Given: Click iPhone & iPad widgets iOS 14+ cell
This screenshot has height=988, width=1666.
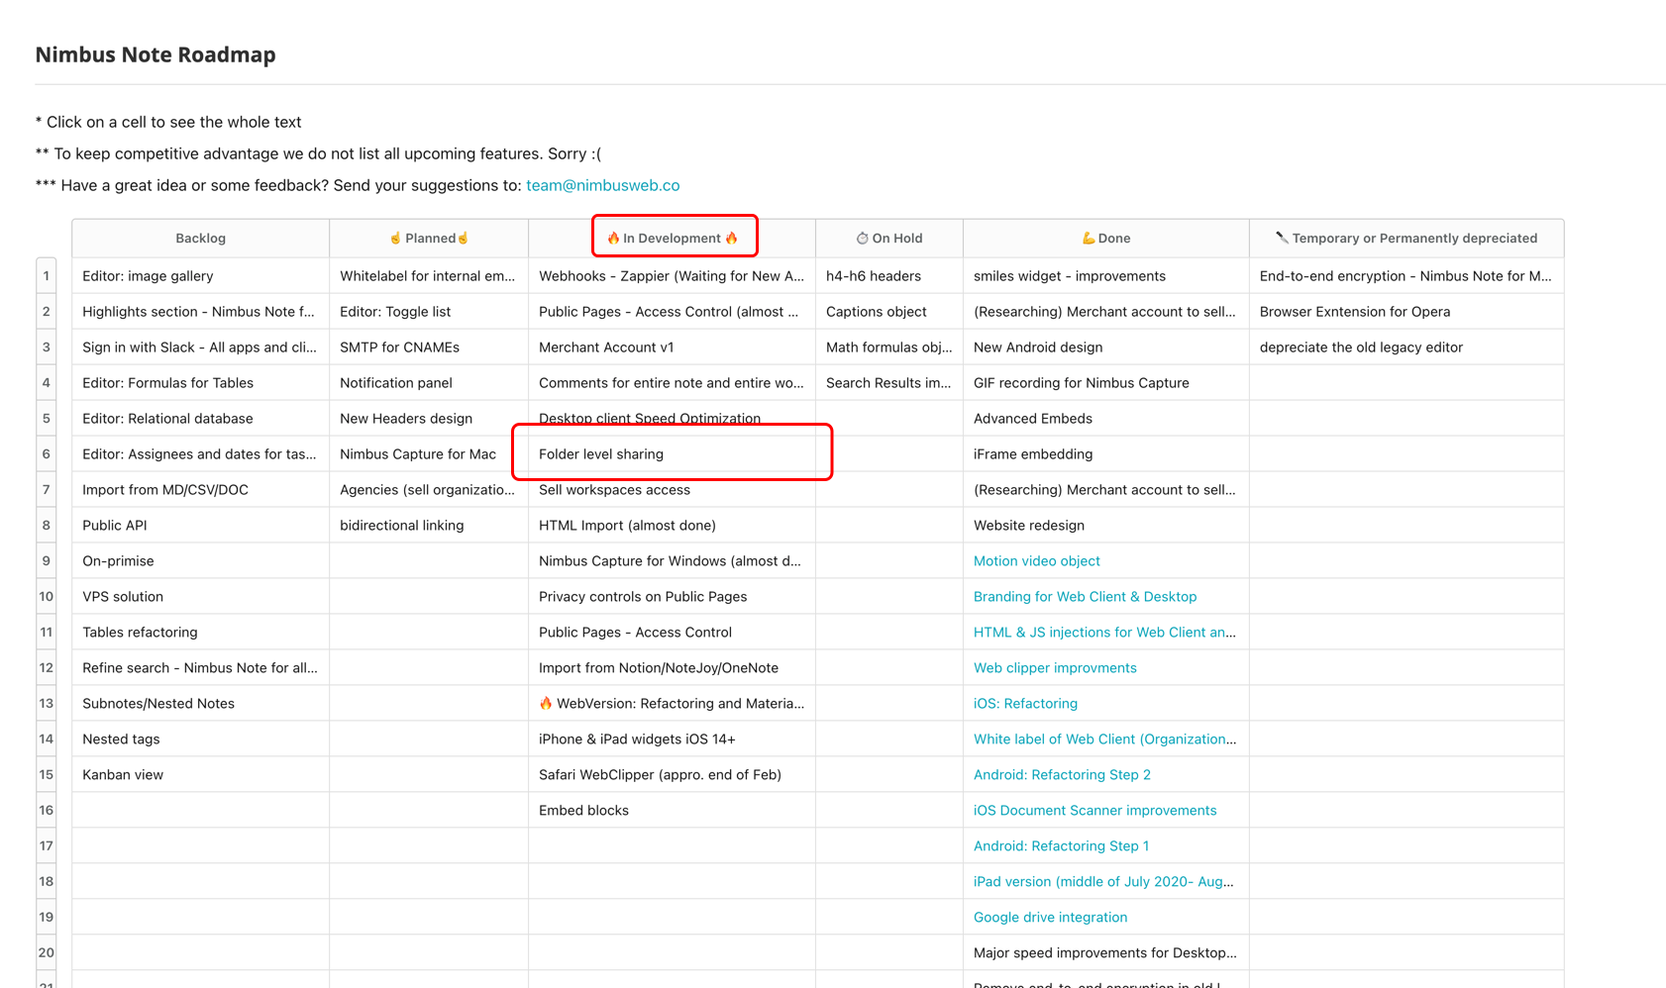Looking at the screenshot, I should pos(673,740).
